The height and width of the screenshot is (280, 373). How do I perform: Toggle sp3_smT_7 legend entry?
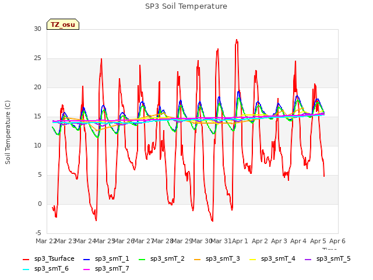point(106,269)
